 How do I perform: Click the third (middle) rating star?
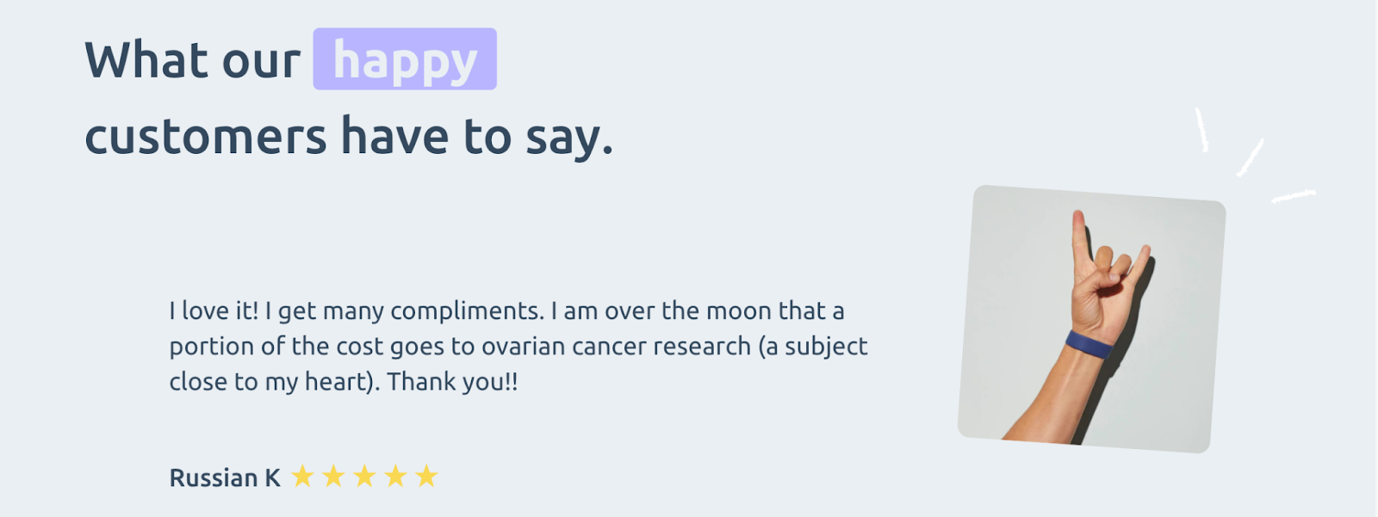[364, 476]
